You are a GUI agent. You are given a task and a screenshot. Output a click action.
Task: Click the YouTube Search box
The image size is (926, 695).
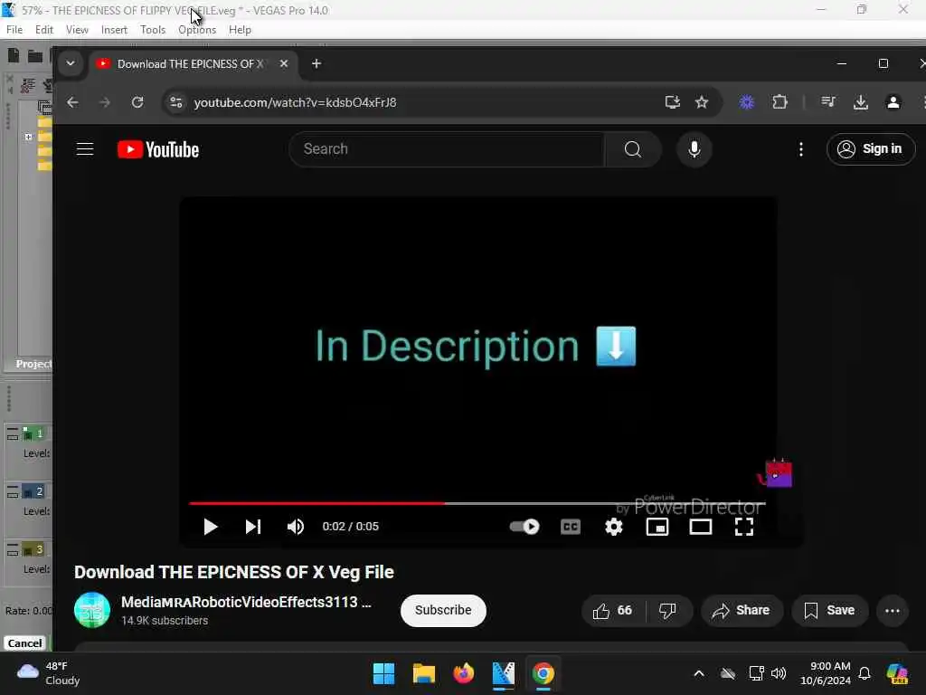tap(447, 149)
